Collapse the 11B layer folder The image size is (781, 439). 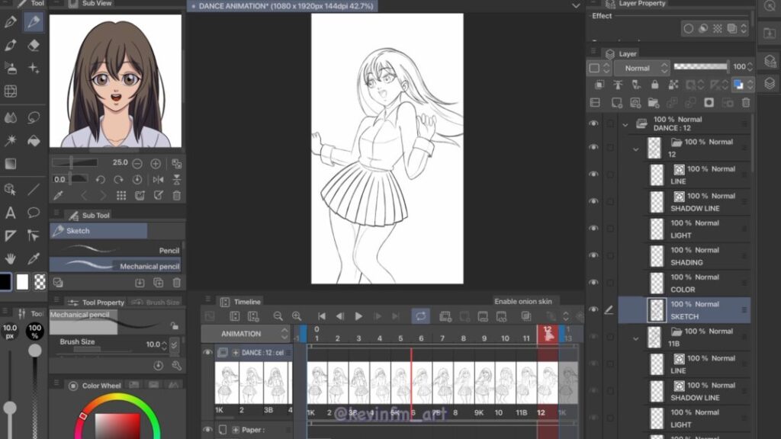point(635,338)
